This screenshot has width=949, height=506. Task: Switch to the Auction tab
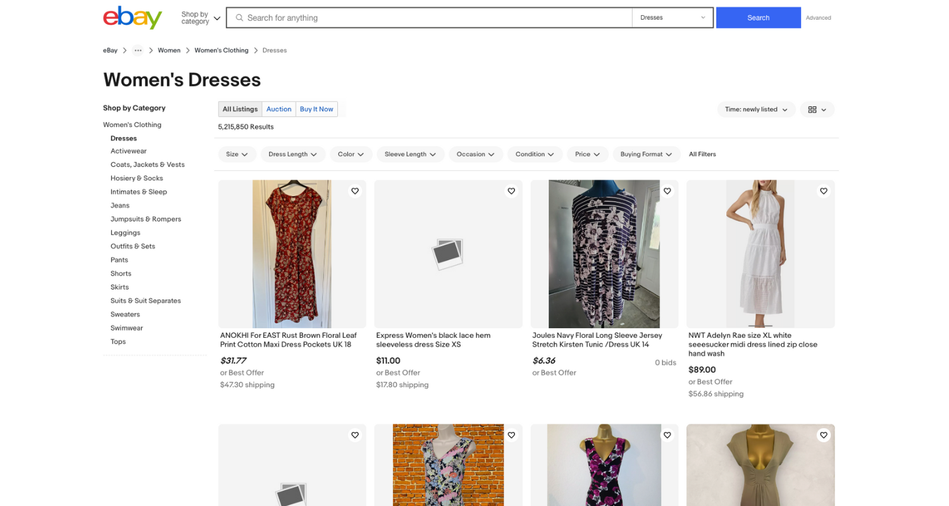click(x=279, y=109)
